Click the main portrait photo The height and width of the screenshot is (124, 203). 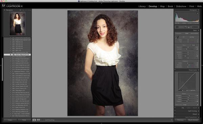[103, 63]
